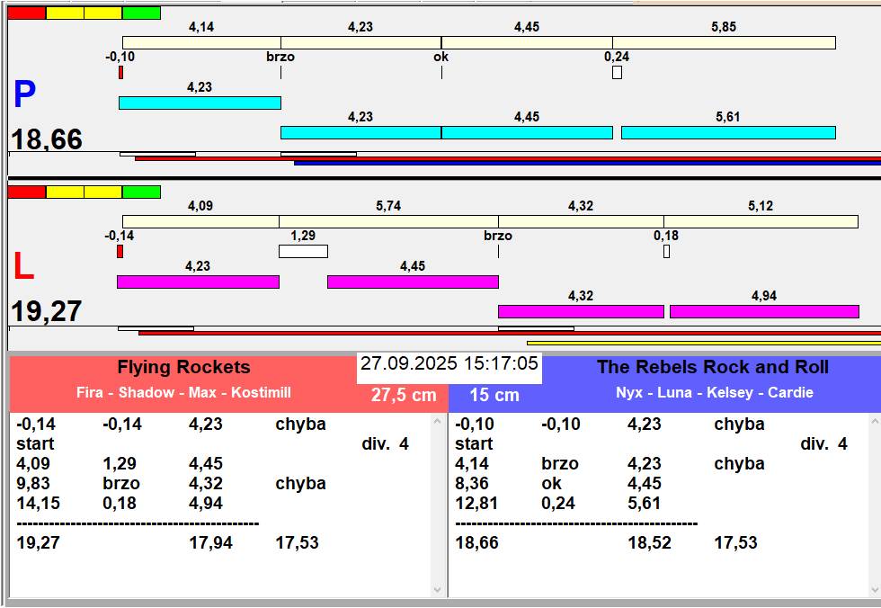The image size is (881, 608).
Task: Select the cream 4,14 segment in lane P
Action: point(201,42)
